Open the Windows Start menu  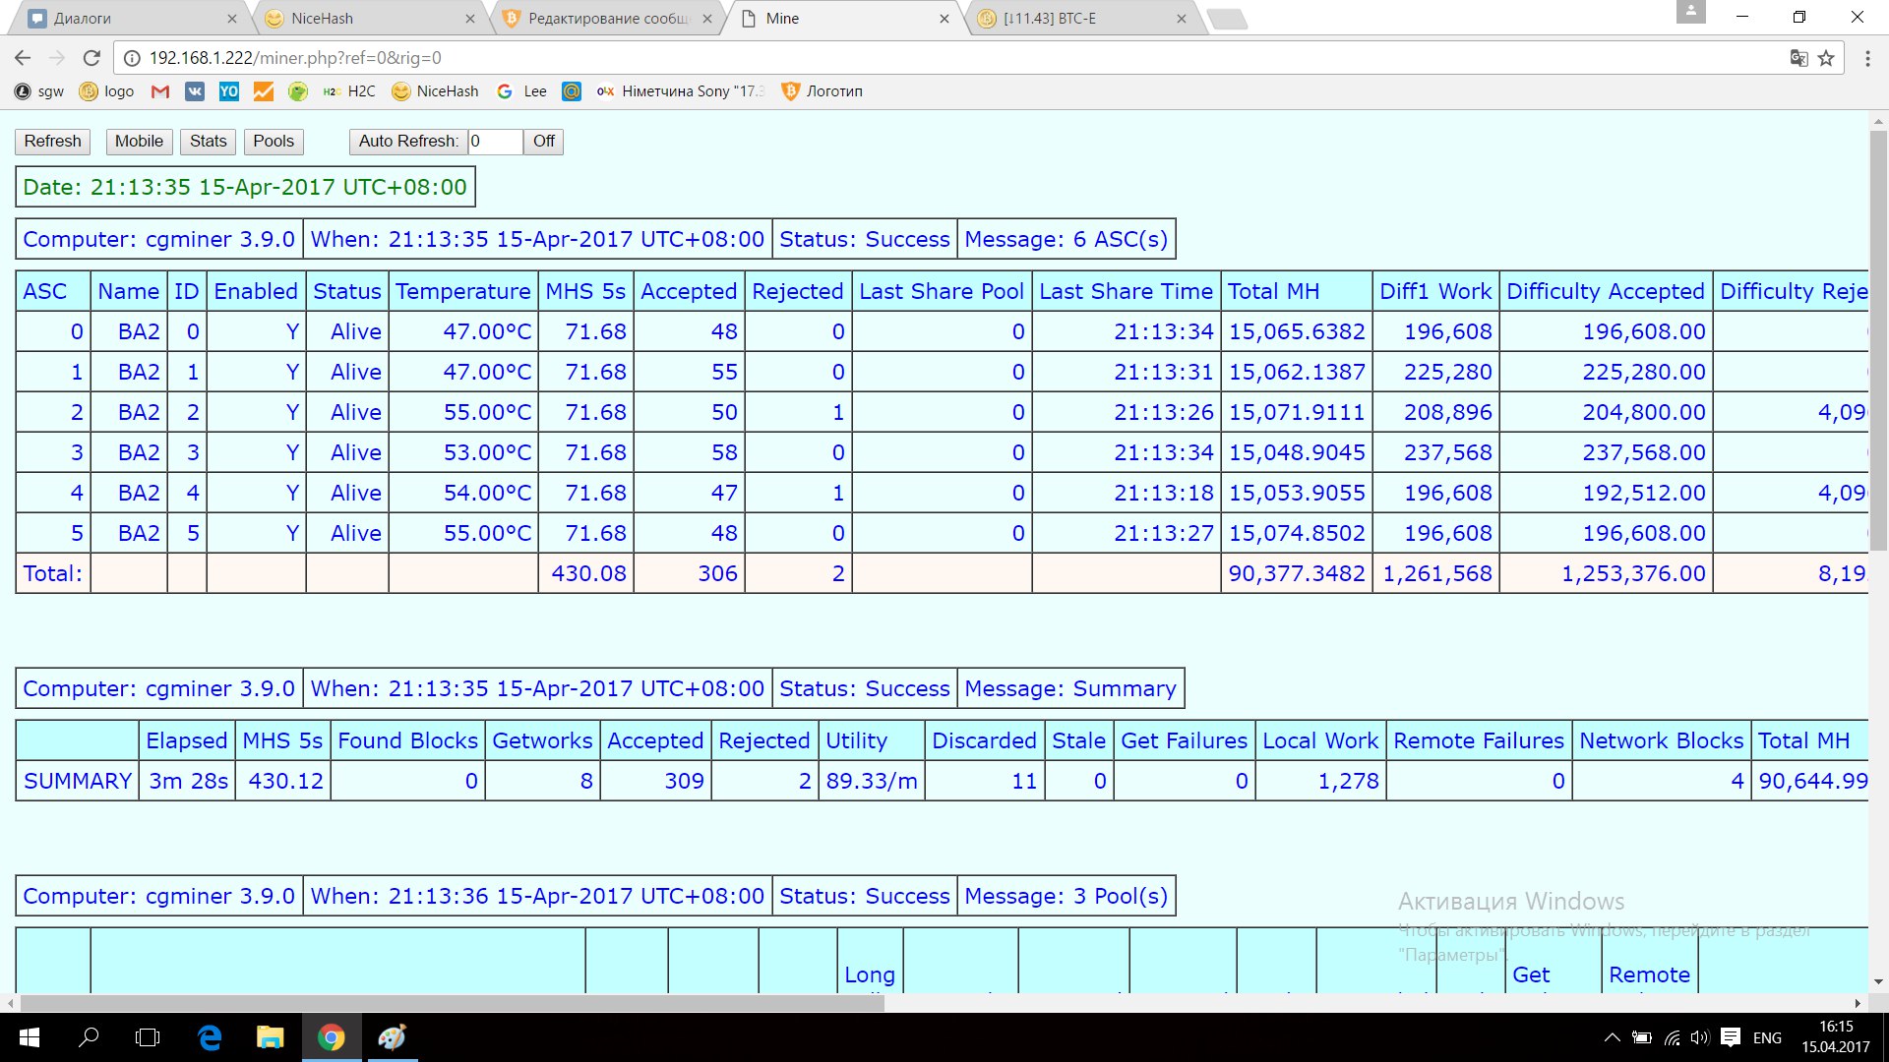pos(29,1037)
